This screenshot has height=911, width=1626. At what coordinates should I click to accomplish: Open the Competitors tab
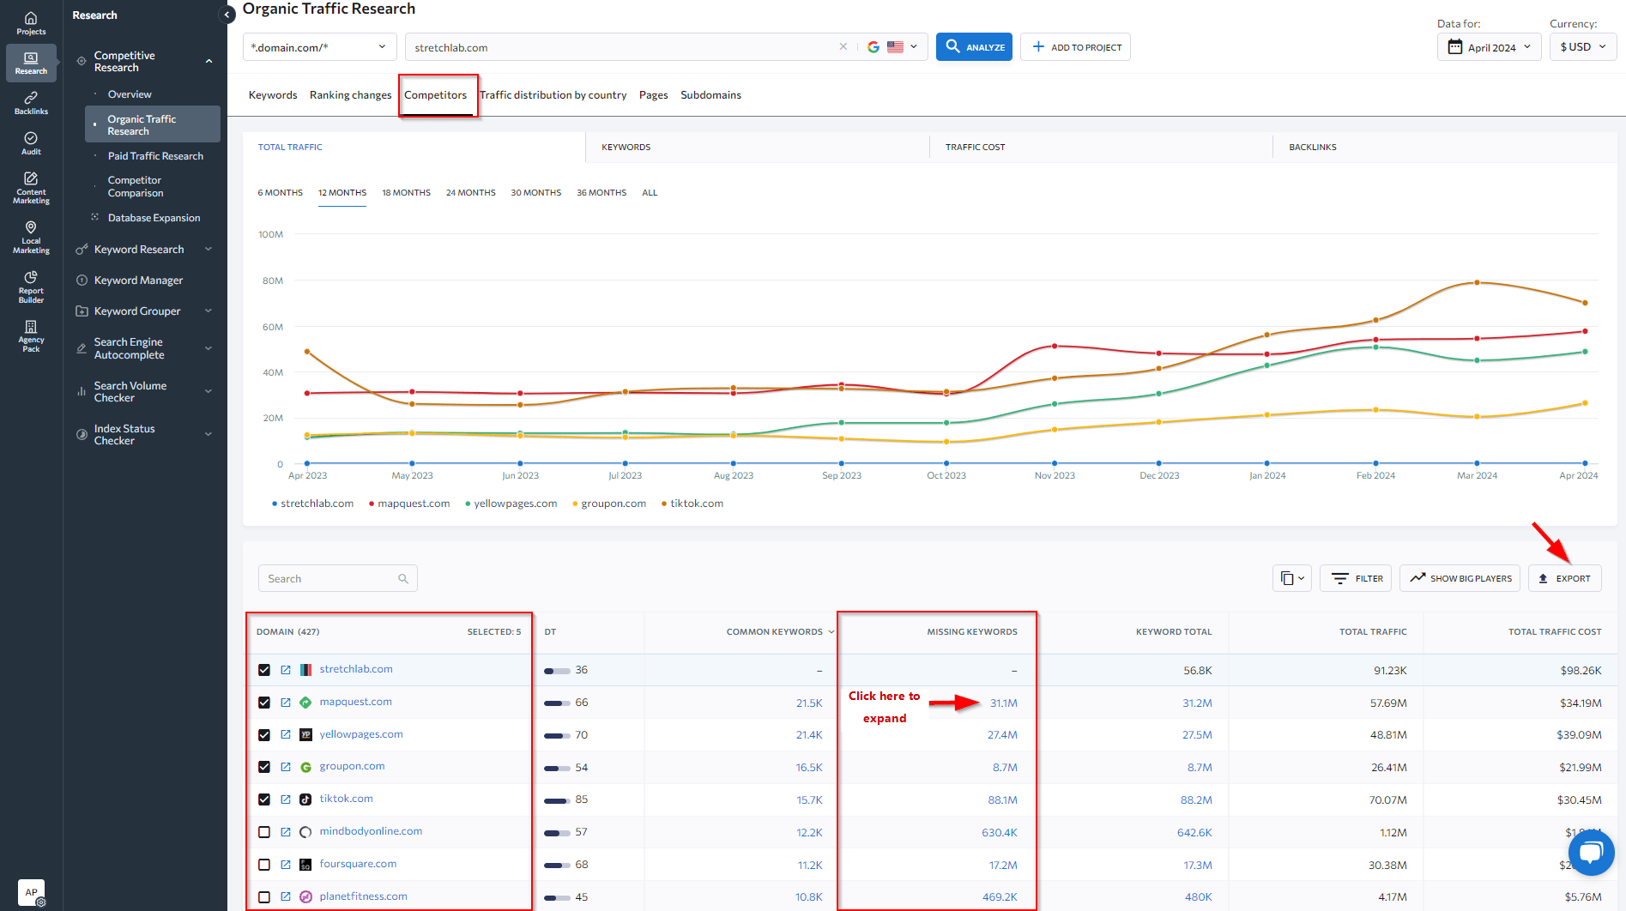[x=436, y=95]
